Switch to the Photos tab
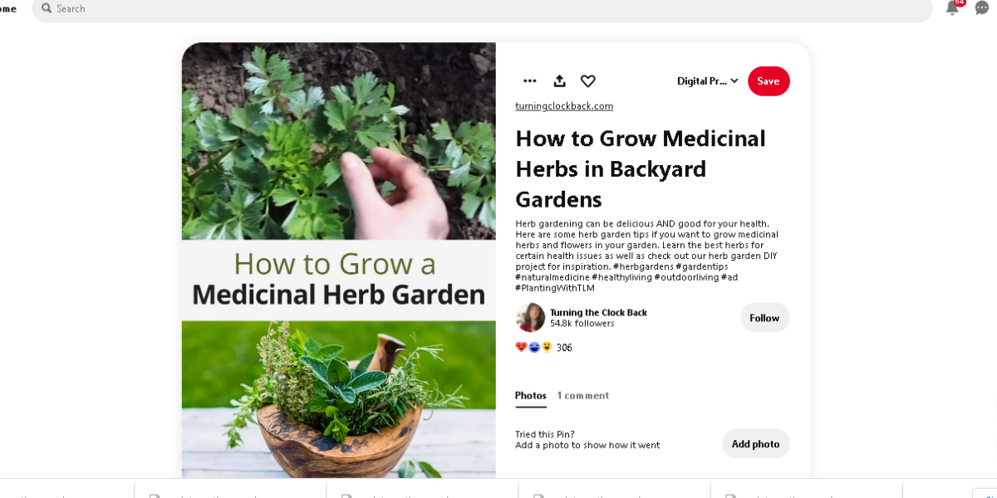 click(x=531, y=396)
